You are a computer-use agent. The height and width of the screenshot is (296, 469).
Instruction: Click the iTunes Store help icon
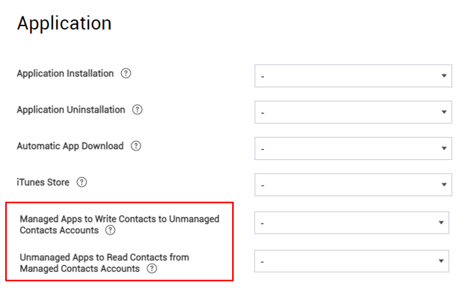82,182
